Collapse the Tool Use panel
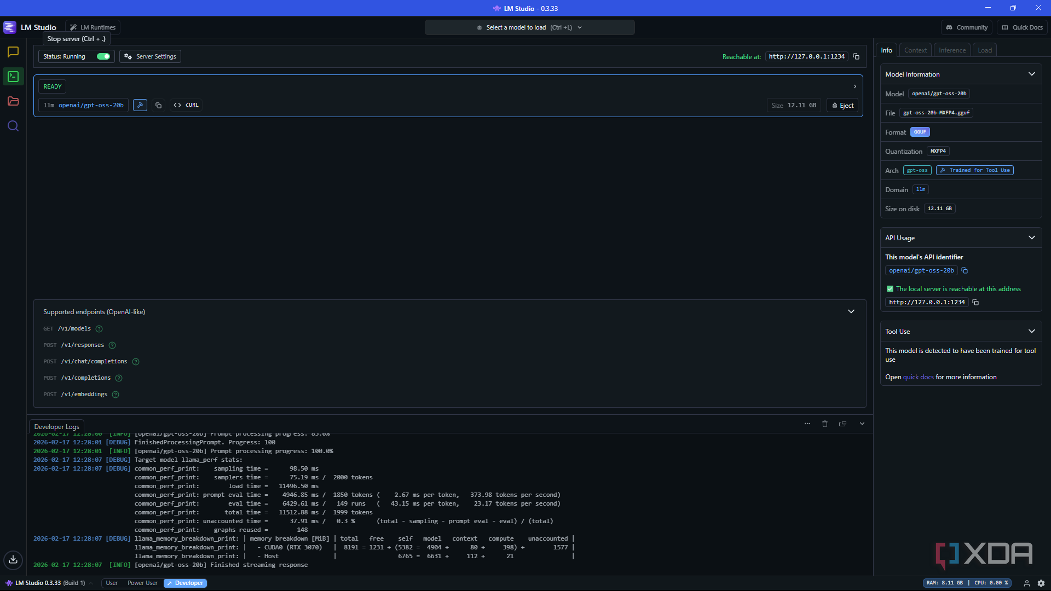 1032,332
